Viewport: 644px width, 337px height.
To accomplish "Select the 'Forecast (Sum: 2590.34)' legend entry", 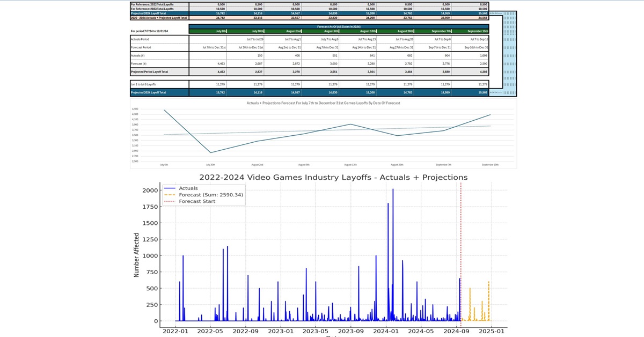I will [211, 195].
